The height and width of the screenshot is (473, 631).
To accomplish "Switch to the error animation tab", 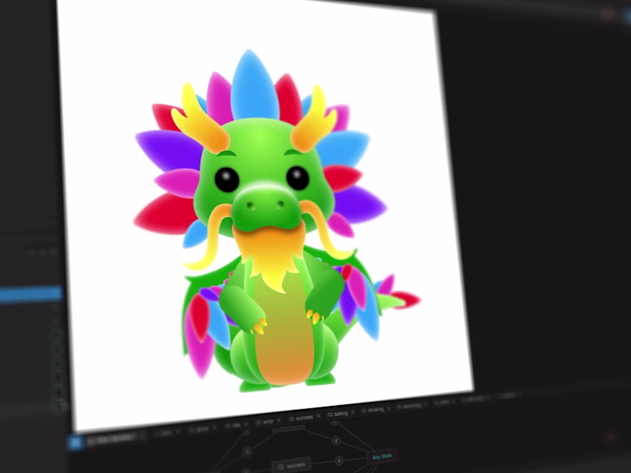I will tap(268, 421).
